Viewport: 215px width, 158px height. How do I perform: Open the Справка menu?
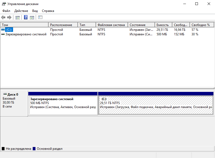[48, 11]
